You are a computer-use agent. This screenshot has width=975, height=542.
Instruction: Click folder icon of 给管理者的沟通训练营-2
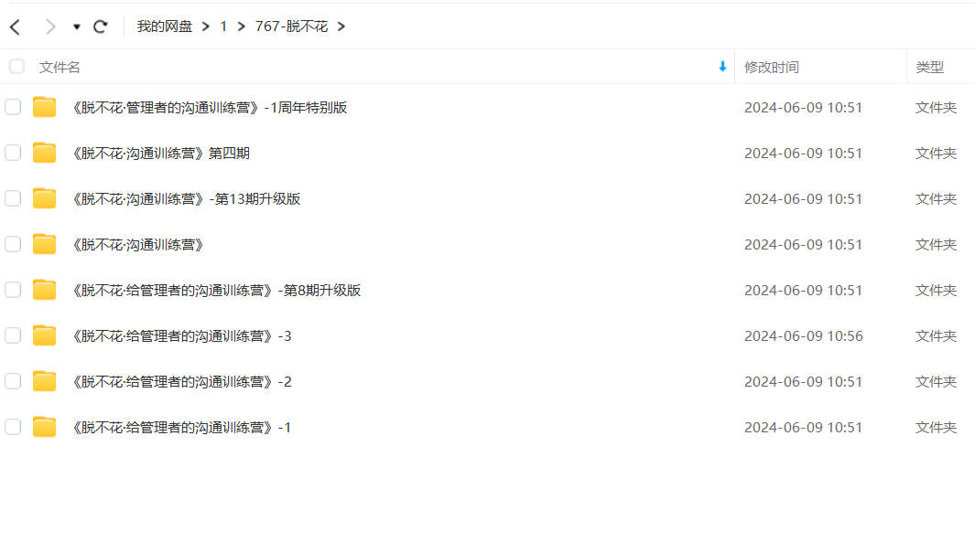[44, 380]
